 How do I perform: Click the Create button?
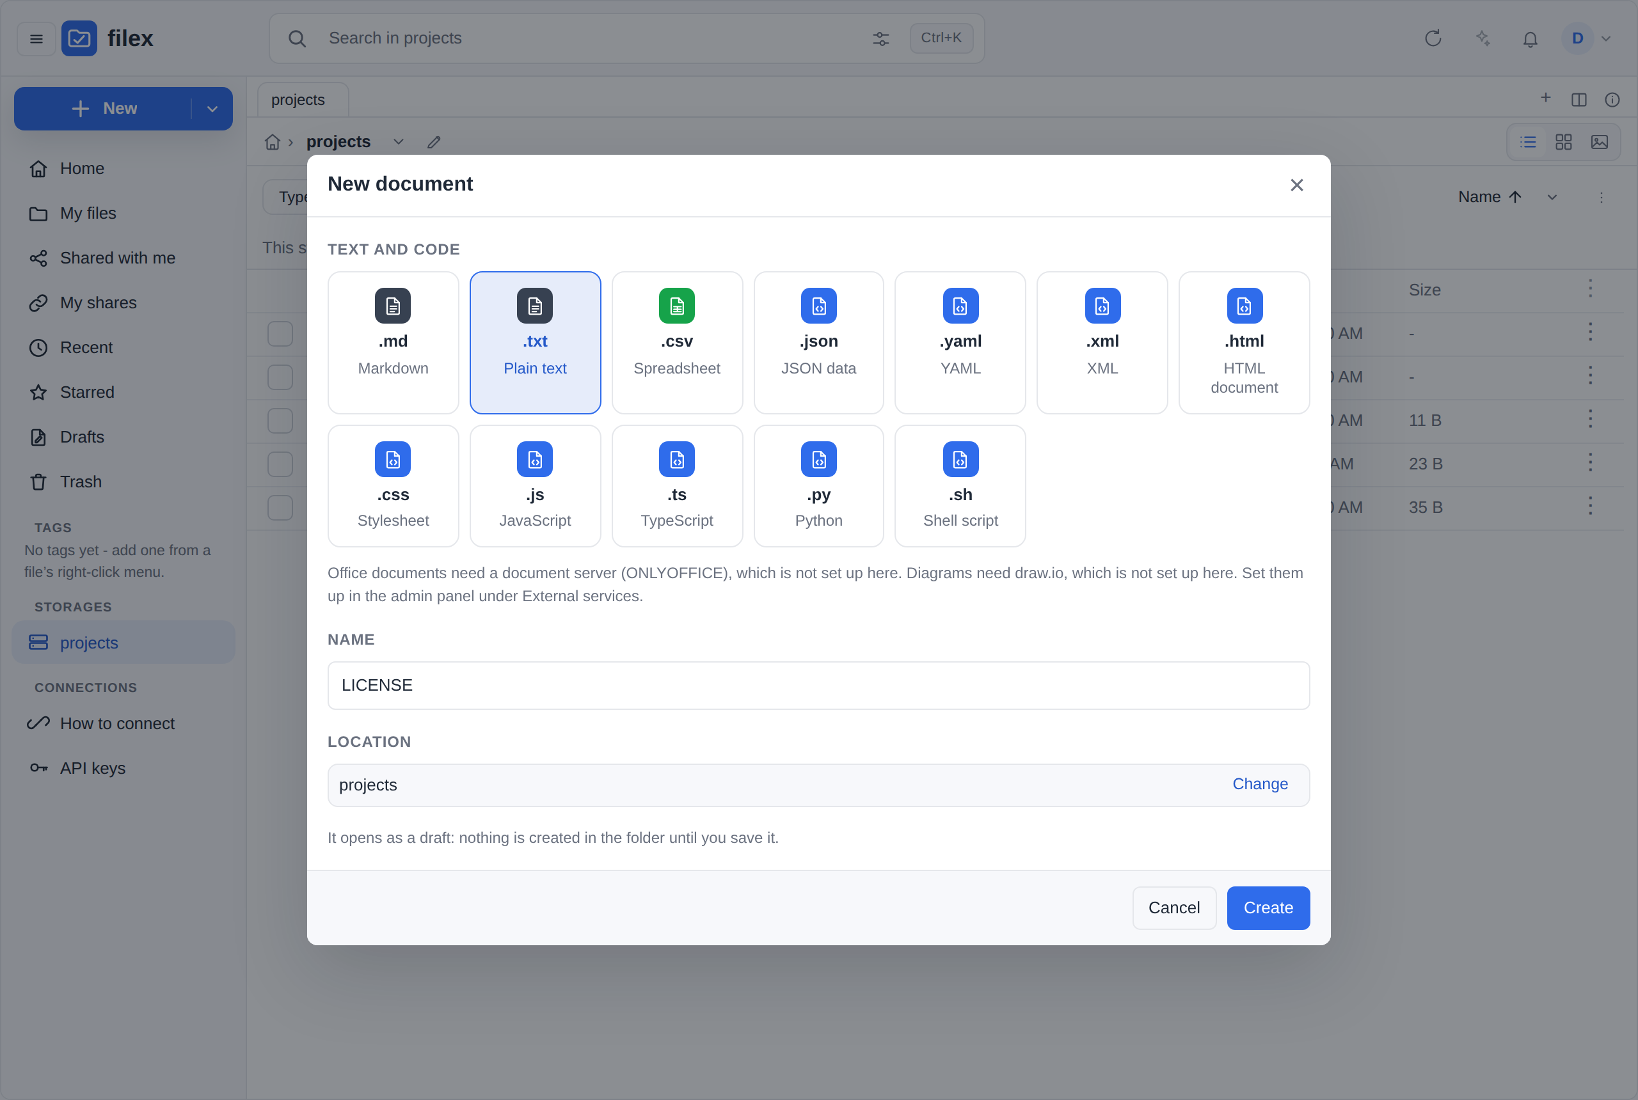pyautogui.click(x=1268, y=907)
